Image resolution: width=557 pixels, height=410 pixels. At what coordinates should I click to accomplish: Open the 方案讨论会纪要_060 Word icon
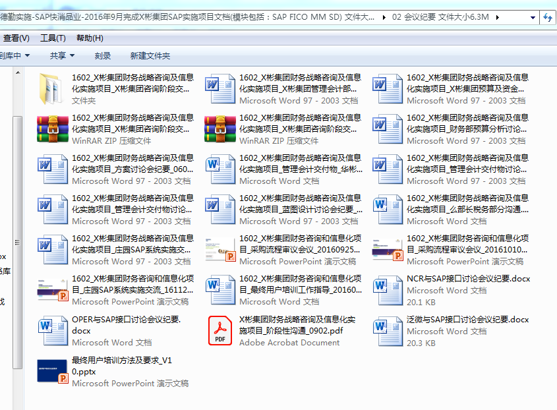[53, 169]
